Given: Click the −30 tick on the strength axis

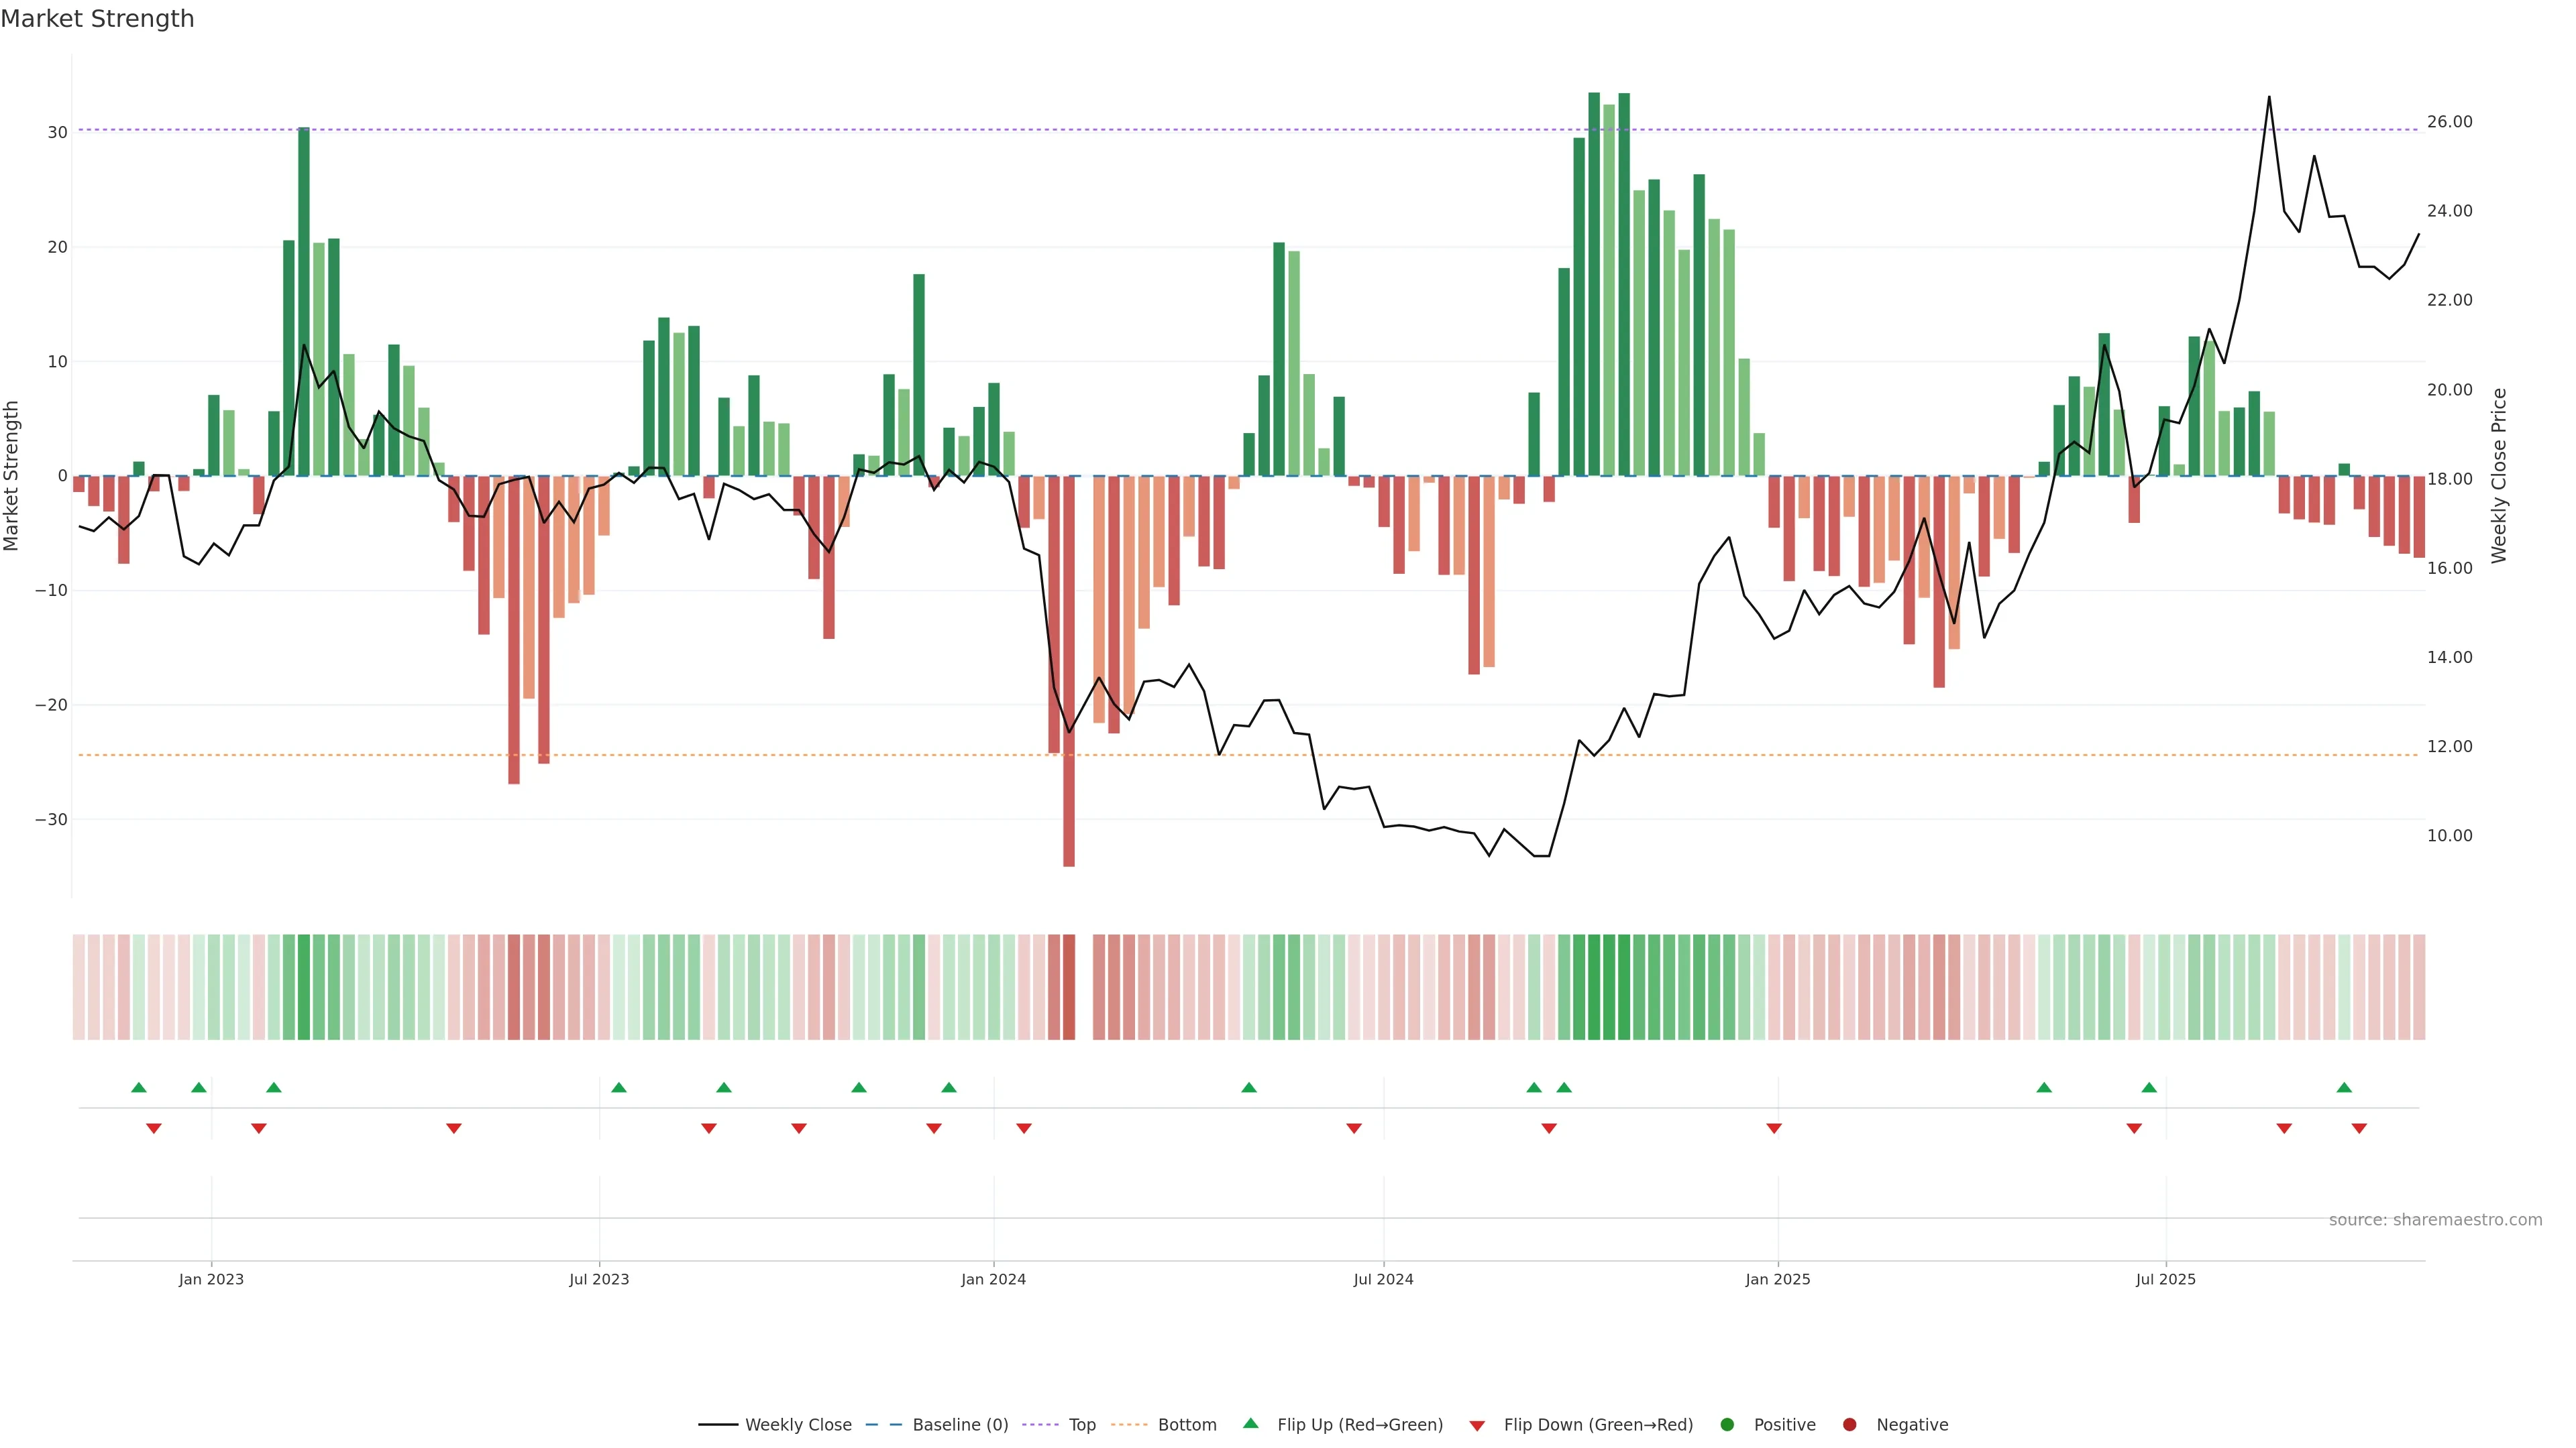Looking at the screenshot, I should point(51,819).
